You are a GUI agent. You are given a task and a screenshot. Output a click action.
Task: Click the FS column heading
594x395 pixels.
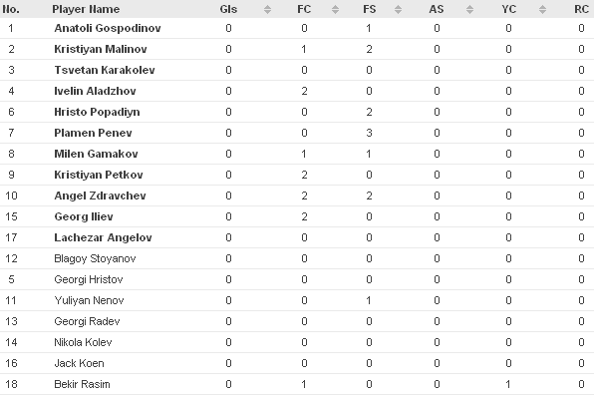[370, 9]
